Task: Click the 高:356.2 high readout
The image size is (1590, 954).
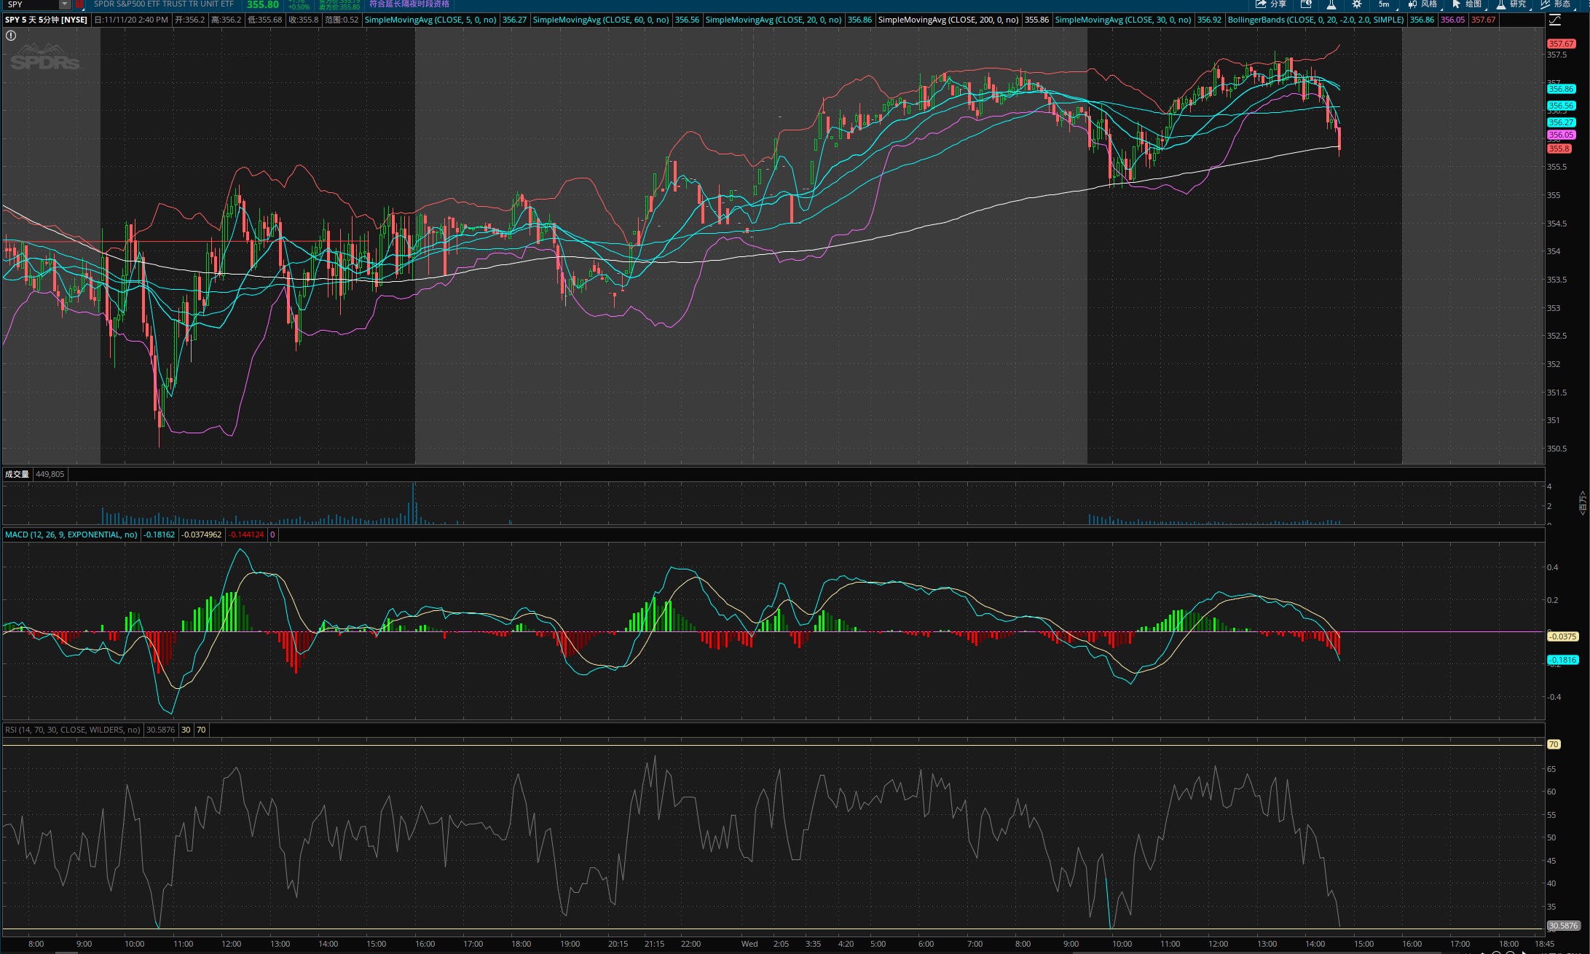Action: (x=226, y=20)
